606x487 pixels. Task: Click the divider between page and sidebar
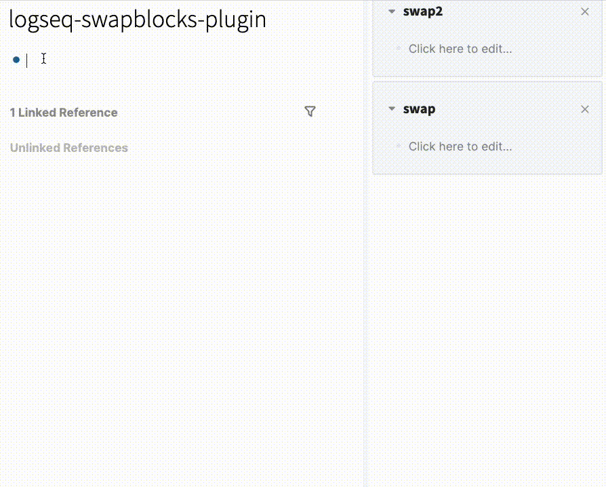click(x=365, y=271)
